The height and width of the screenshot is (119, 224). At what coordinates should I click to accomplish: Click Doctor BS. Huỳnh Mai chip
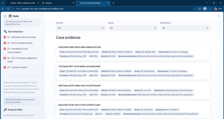click(x=143, y=110)
